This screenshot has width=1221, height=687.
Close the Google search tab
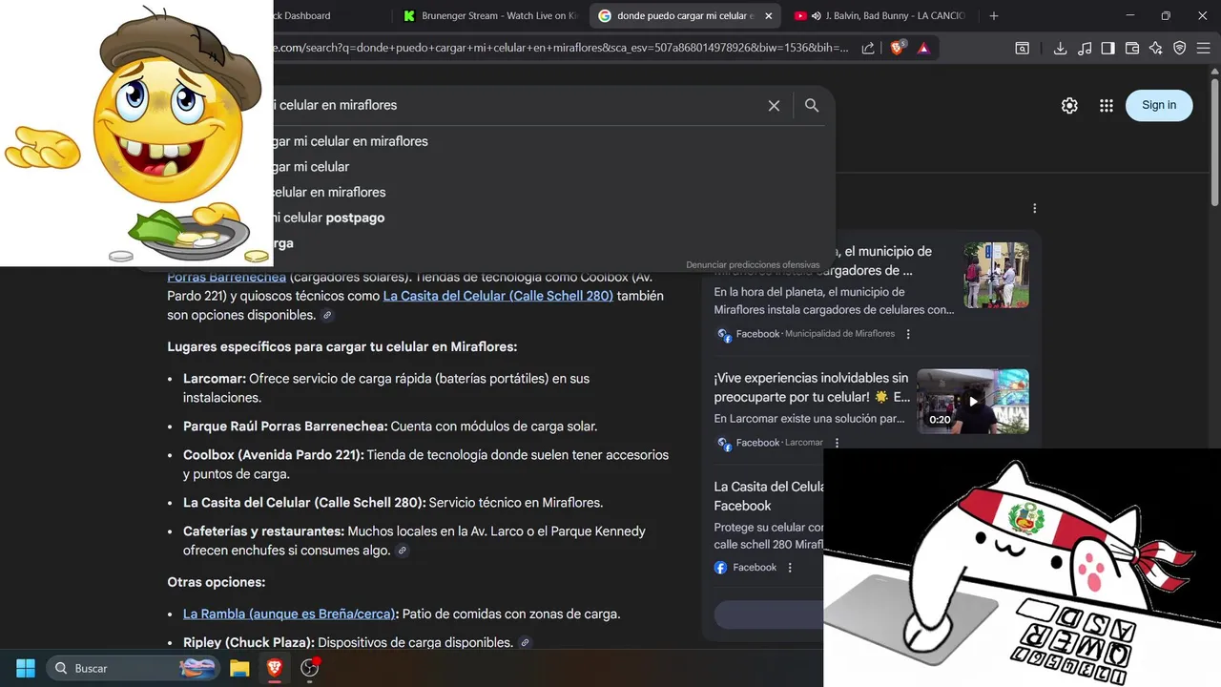[770, 15]
